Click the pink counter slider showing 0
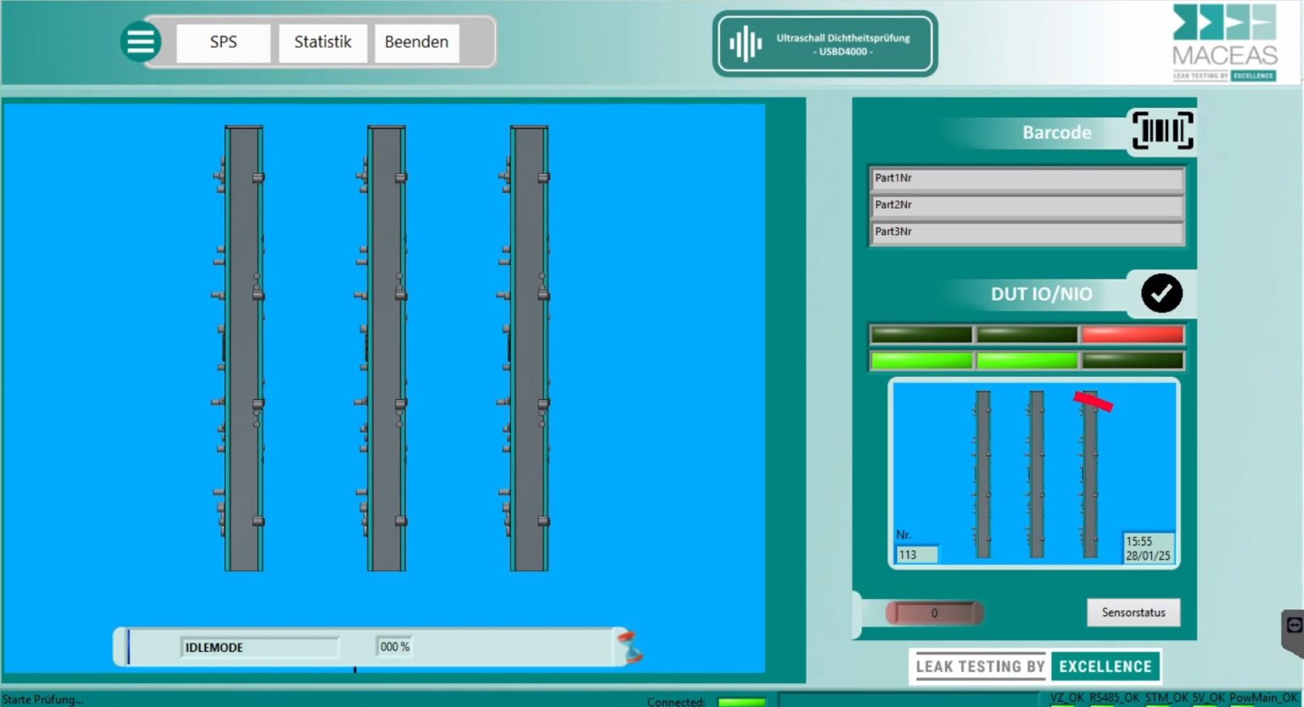 [935, 612]
